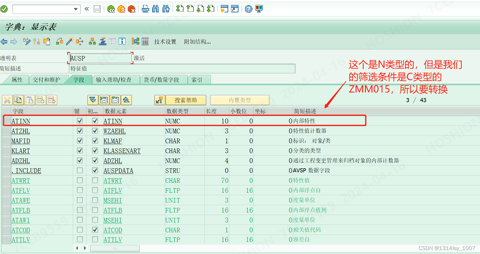Click the red Cancel icon
This screenshot has width=480, height=254.
coord(131,9)
